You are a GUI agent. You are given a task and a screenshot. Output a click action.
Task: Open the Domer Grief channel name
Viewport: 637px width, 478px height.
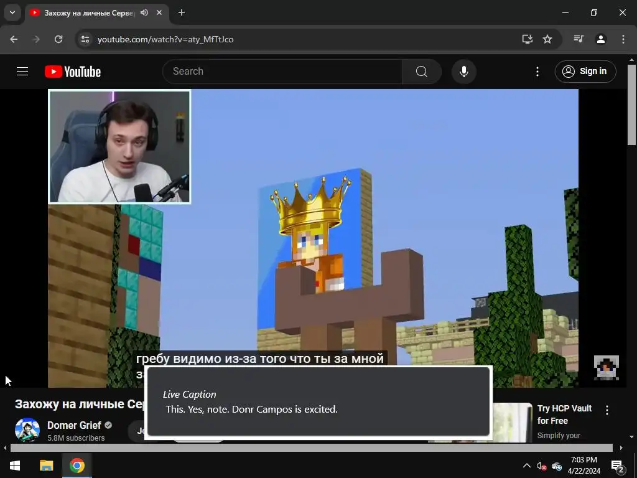pyautogui.click(x=74, y=425)
